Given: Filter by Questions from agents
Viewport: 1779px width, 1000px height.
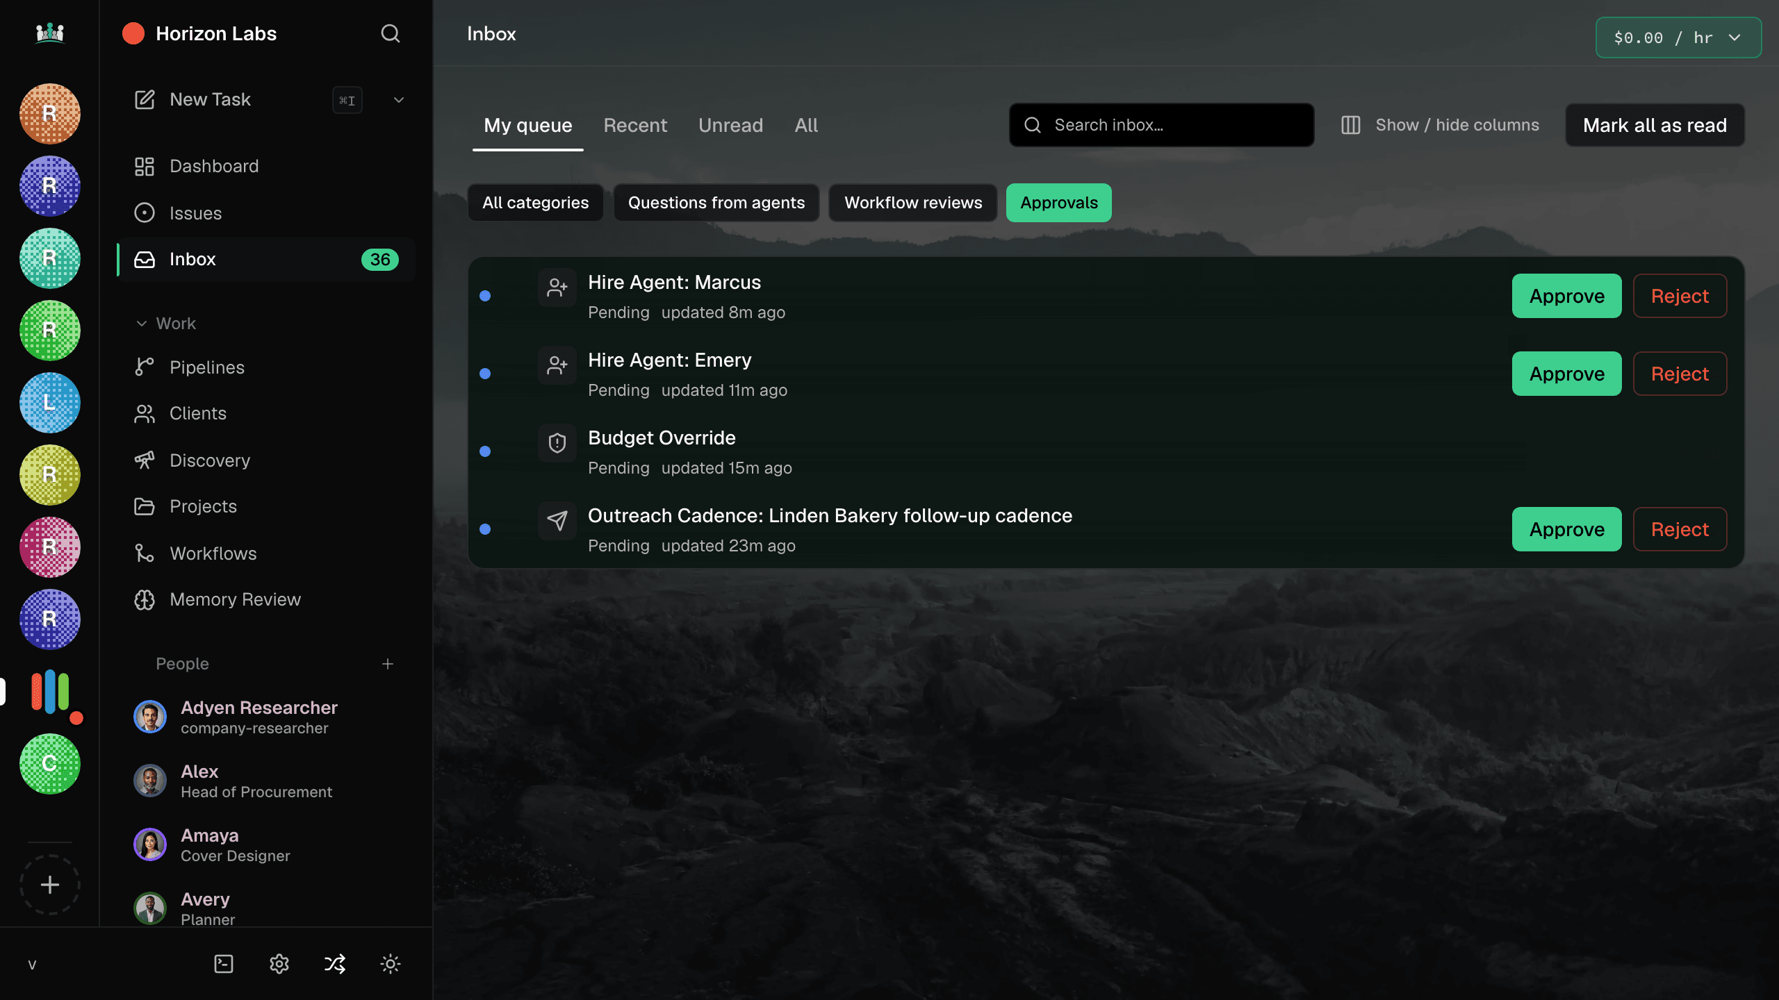Looking at the screenshot, I should click(716, 203).
